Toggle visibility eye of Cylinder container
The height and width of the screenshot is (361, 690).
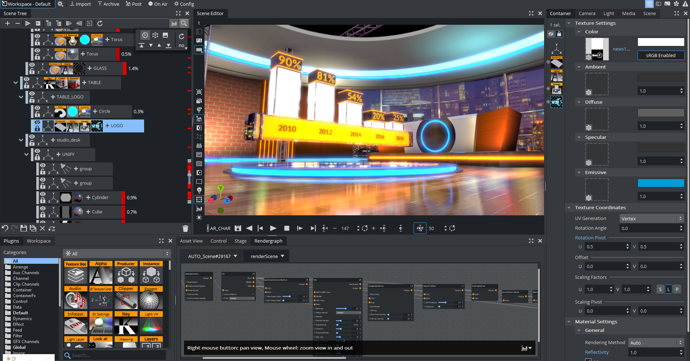tap(43, 194)
